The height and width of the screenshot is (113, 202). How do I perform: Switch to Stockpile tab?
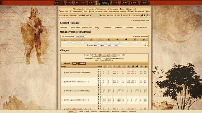tap(118, 27)
